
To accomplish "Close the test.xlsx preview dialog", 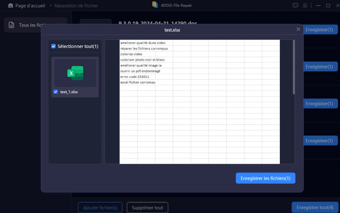I will [x=298, y=29].
